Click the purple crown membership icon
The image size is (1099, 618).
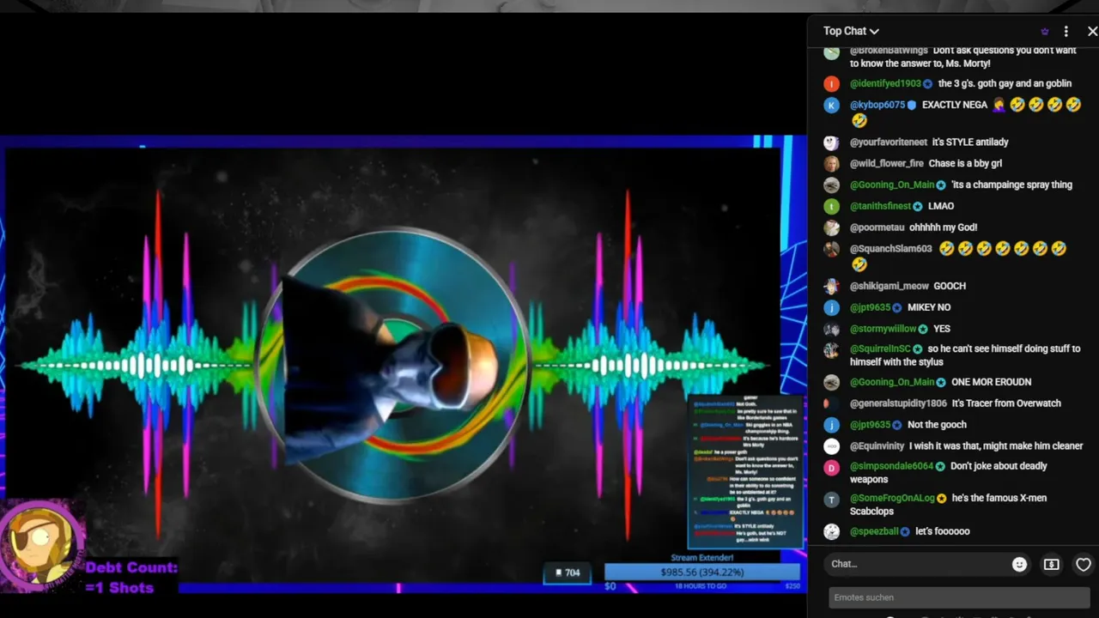[1044, 32]
